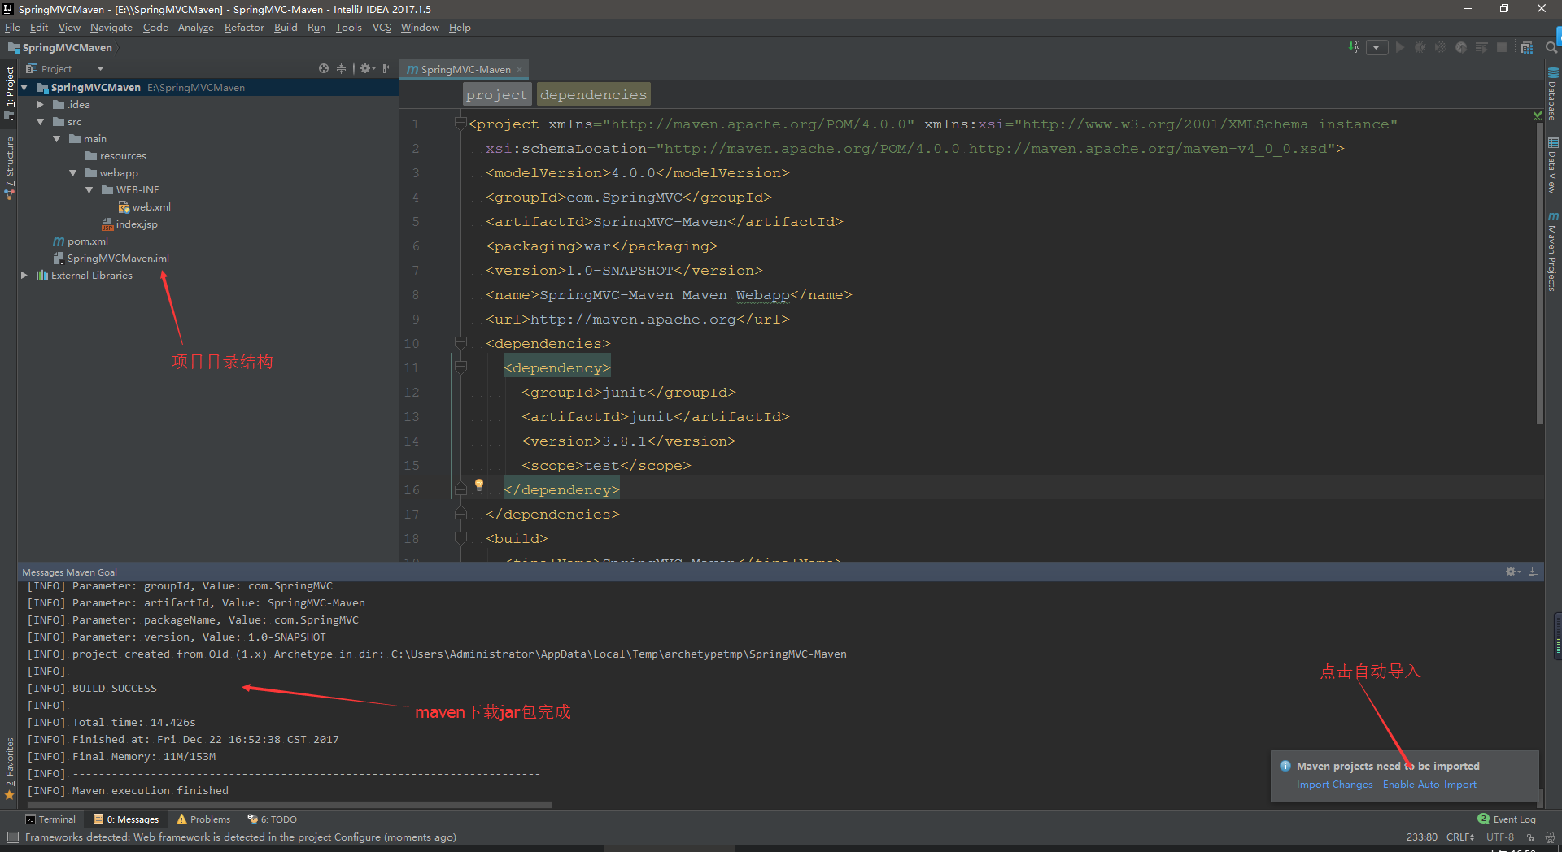Expand External Libraries node

[x=24, y=276]
